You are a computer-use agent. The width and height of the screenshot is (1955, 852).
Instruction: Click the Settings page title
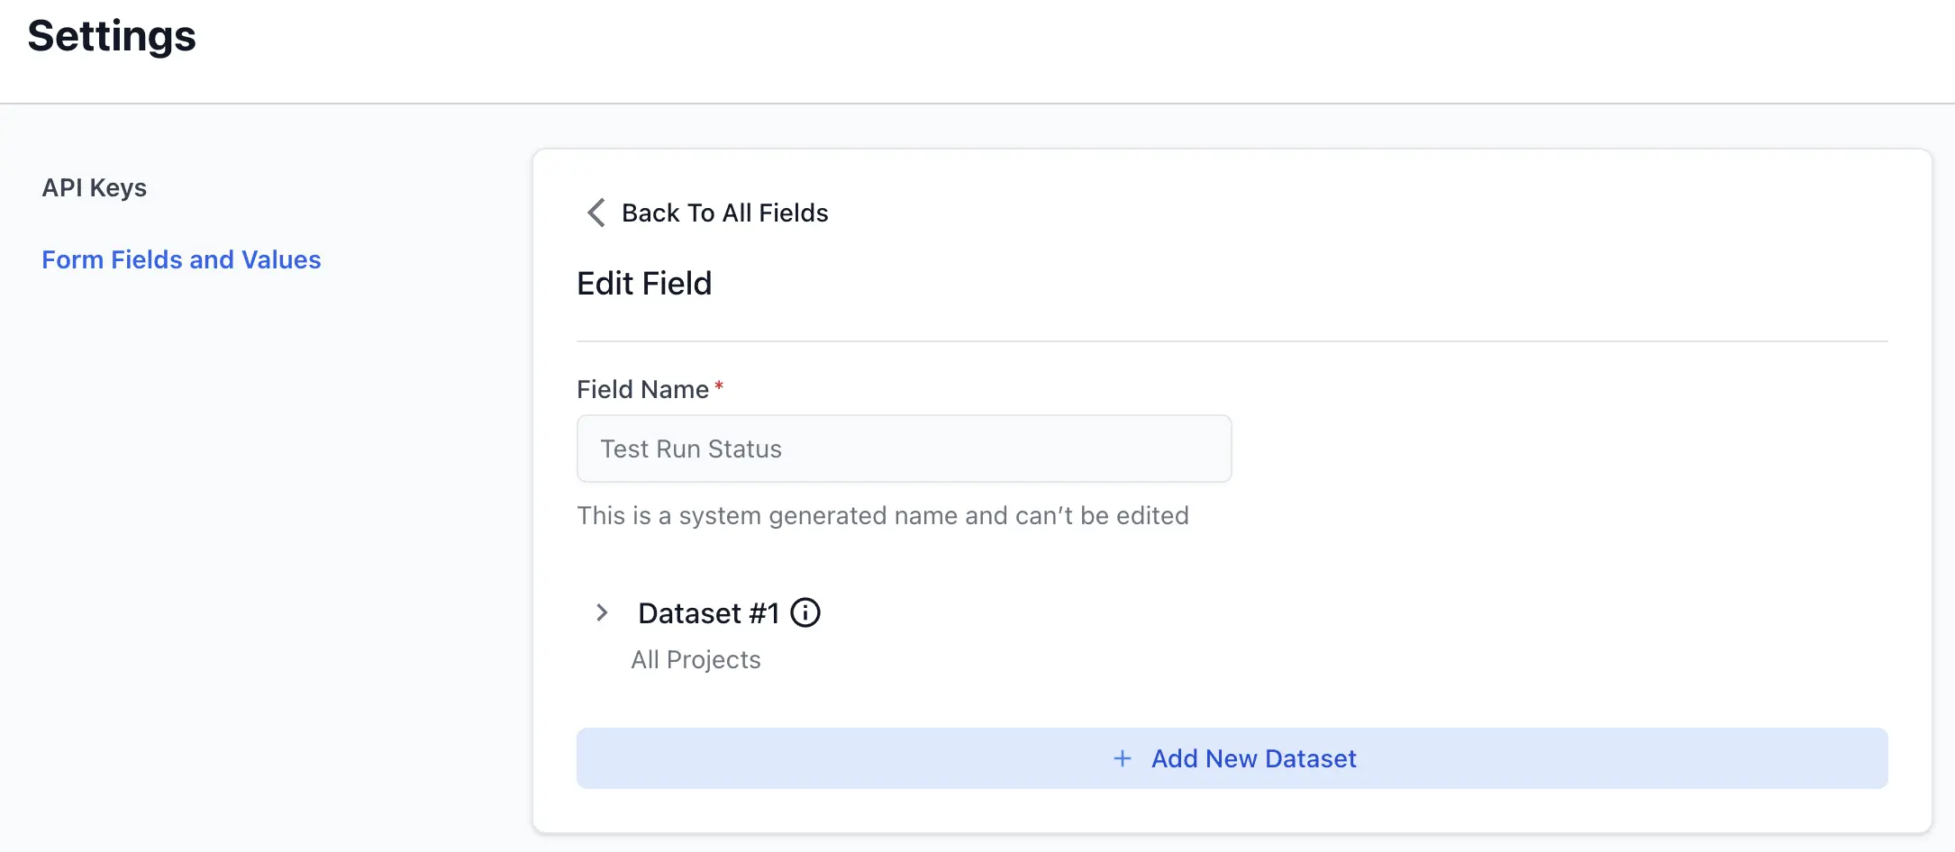[112, 36]
